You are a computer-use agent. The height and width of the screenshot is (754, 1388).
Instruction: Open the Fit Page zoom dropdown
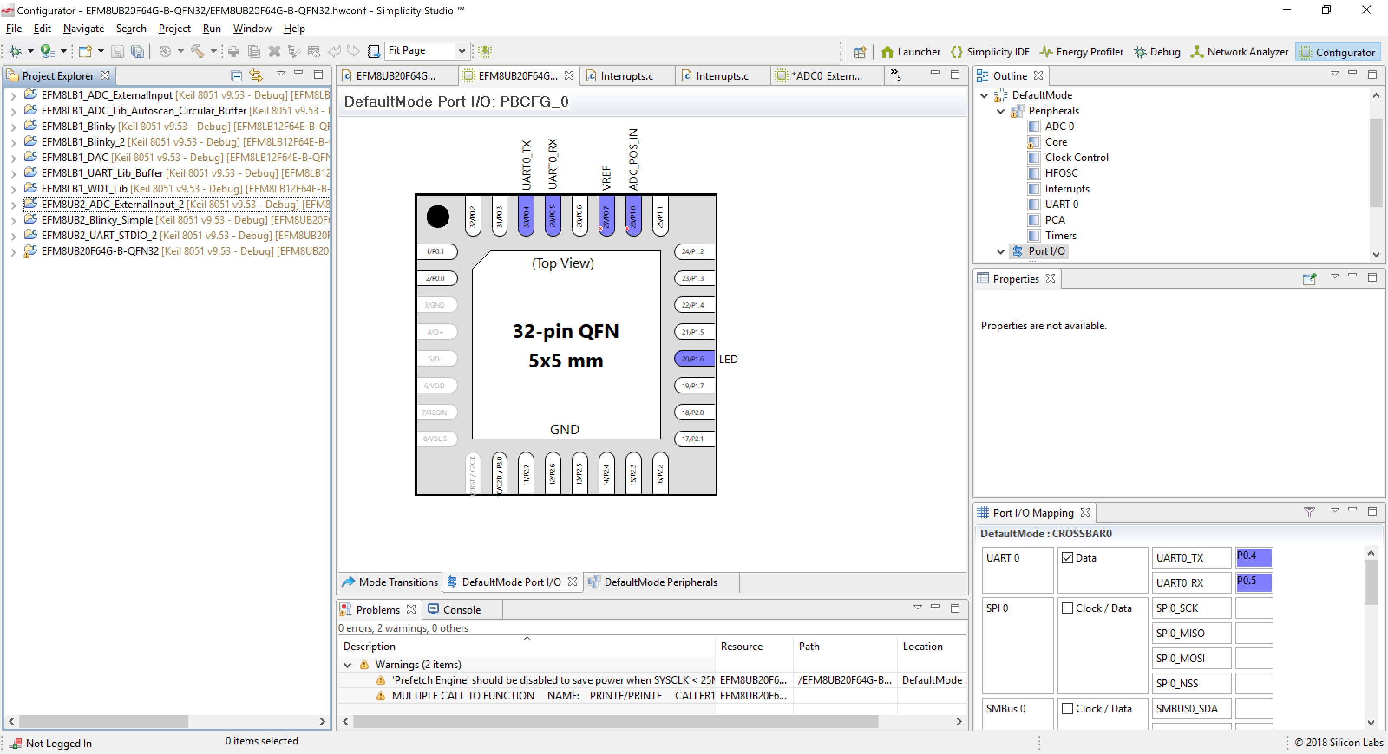[x=461, y=51]
